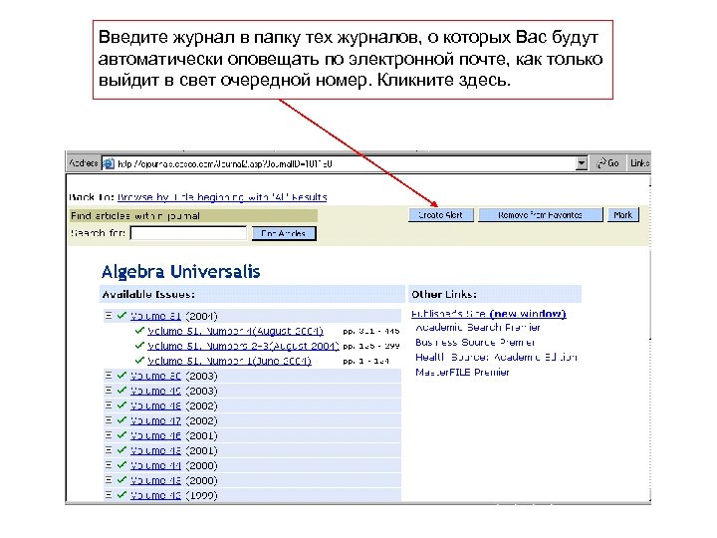Click the page range text for Numbers 2-3
The width and height of the screenshot is (717, 538).
(x=371, y=346)
